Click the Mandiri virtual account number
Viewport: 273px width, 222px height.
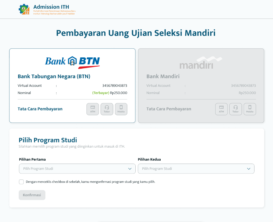pyautogui.click(x=243, y=86)
